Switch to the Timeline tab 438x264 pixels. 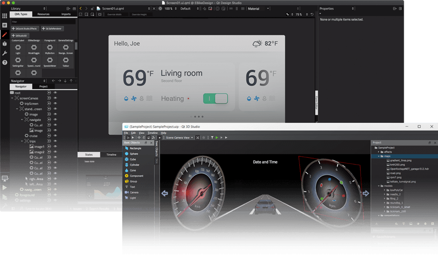(111, 155)
